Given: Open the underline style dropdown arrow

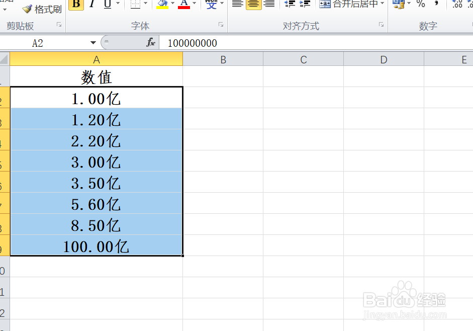Looking at the screenshot, I should (118, 4).
